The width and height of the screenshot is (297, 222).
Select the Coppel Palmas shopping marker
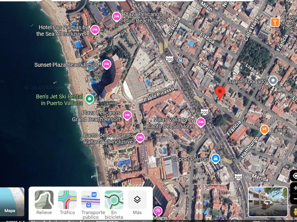(216, 159)
